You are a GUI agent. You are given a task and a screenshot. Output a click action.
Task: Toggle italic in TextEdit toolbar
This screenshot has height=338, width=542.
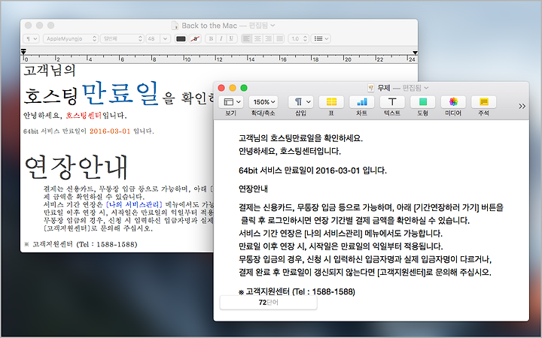pos(221,38)
